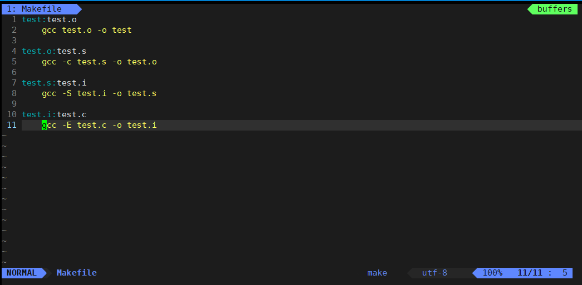This screenshot has height=285, width=582.
Task: Click line number 11 in gutter
Action: pos(12,125)
